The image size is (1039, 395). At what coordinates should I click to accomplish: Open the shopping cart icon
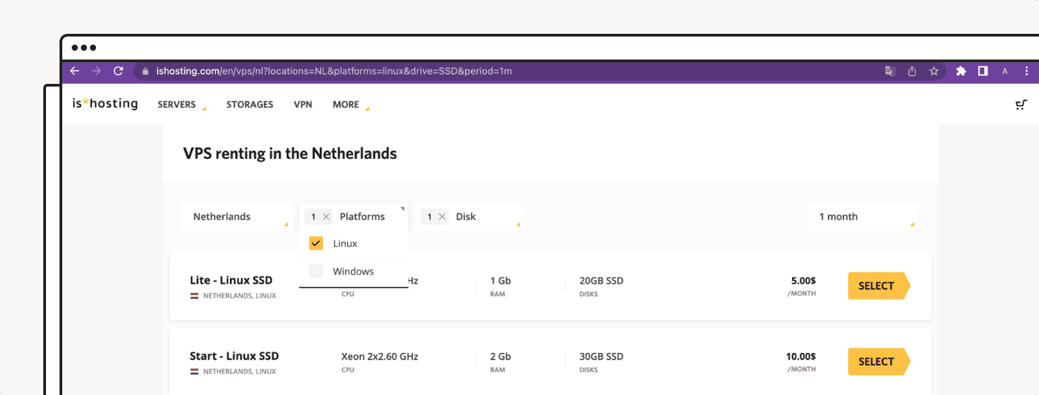[x=1021, y=104]
